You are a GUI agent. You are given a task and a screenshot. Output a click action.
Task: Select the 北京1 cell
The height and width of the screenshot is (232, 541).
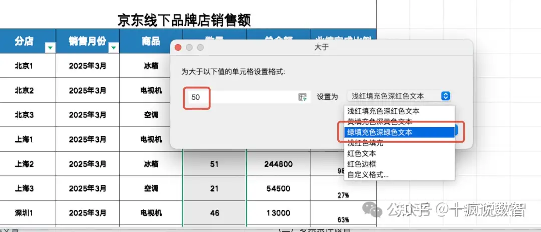click(24, 66)
